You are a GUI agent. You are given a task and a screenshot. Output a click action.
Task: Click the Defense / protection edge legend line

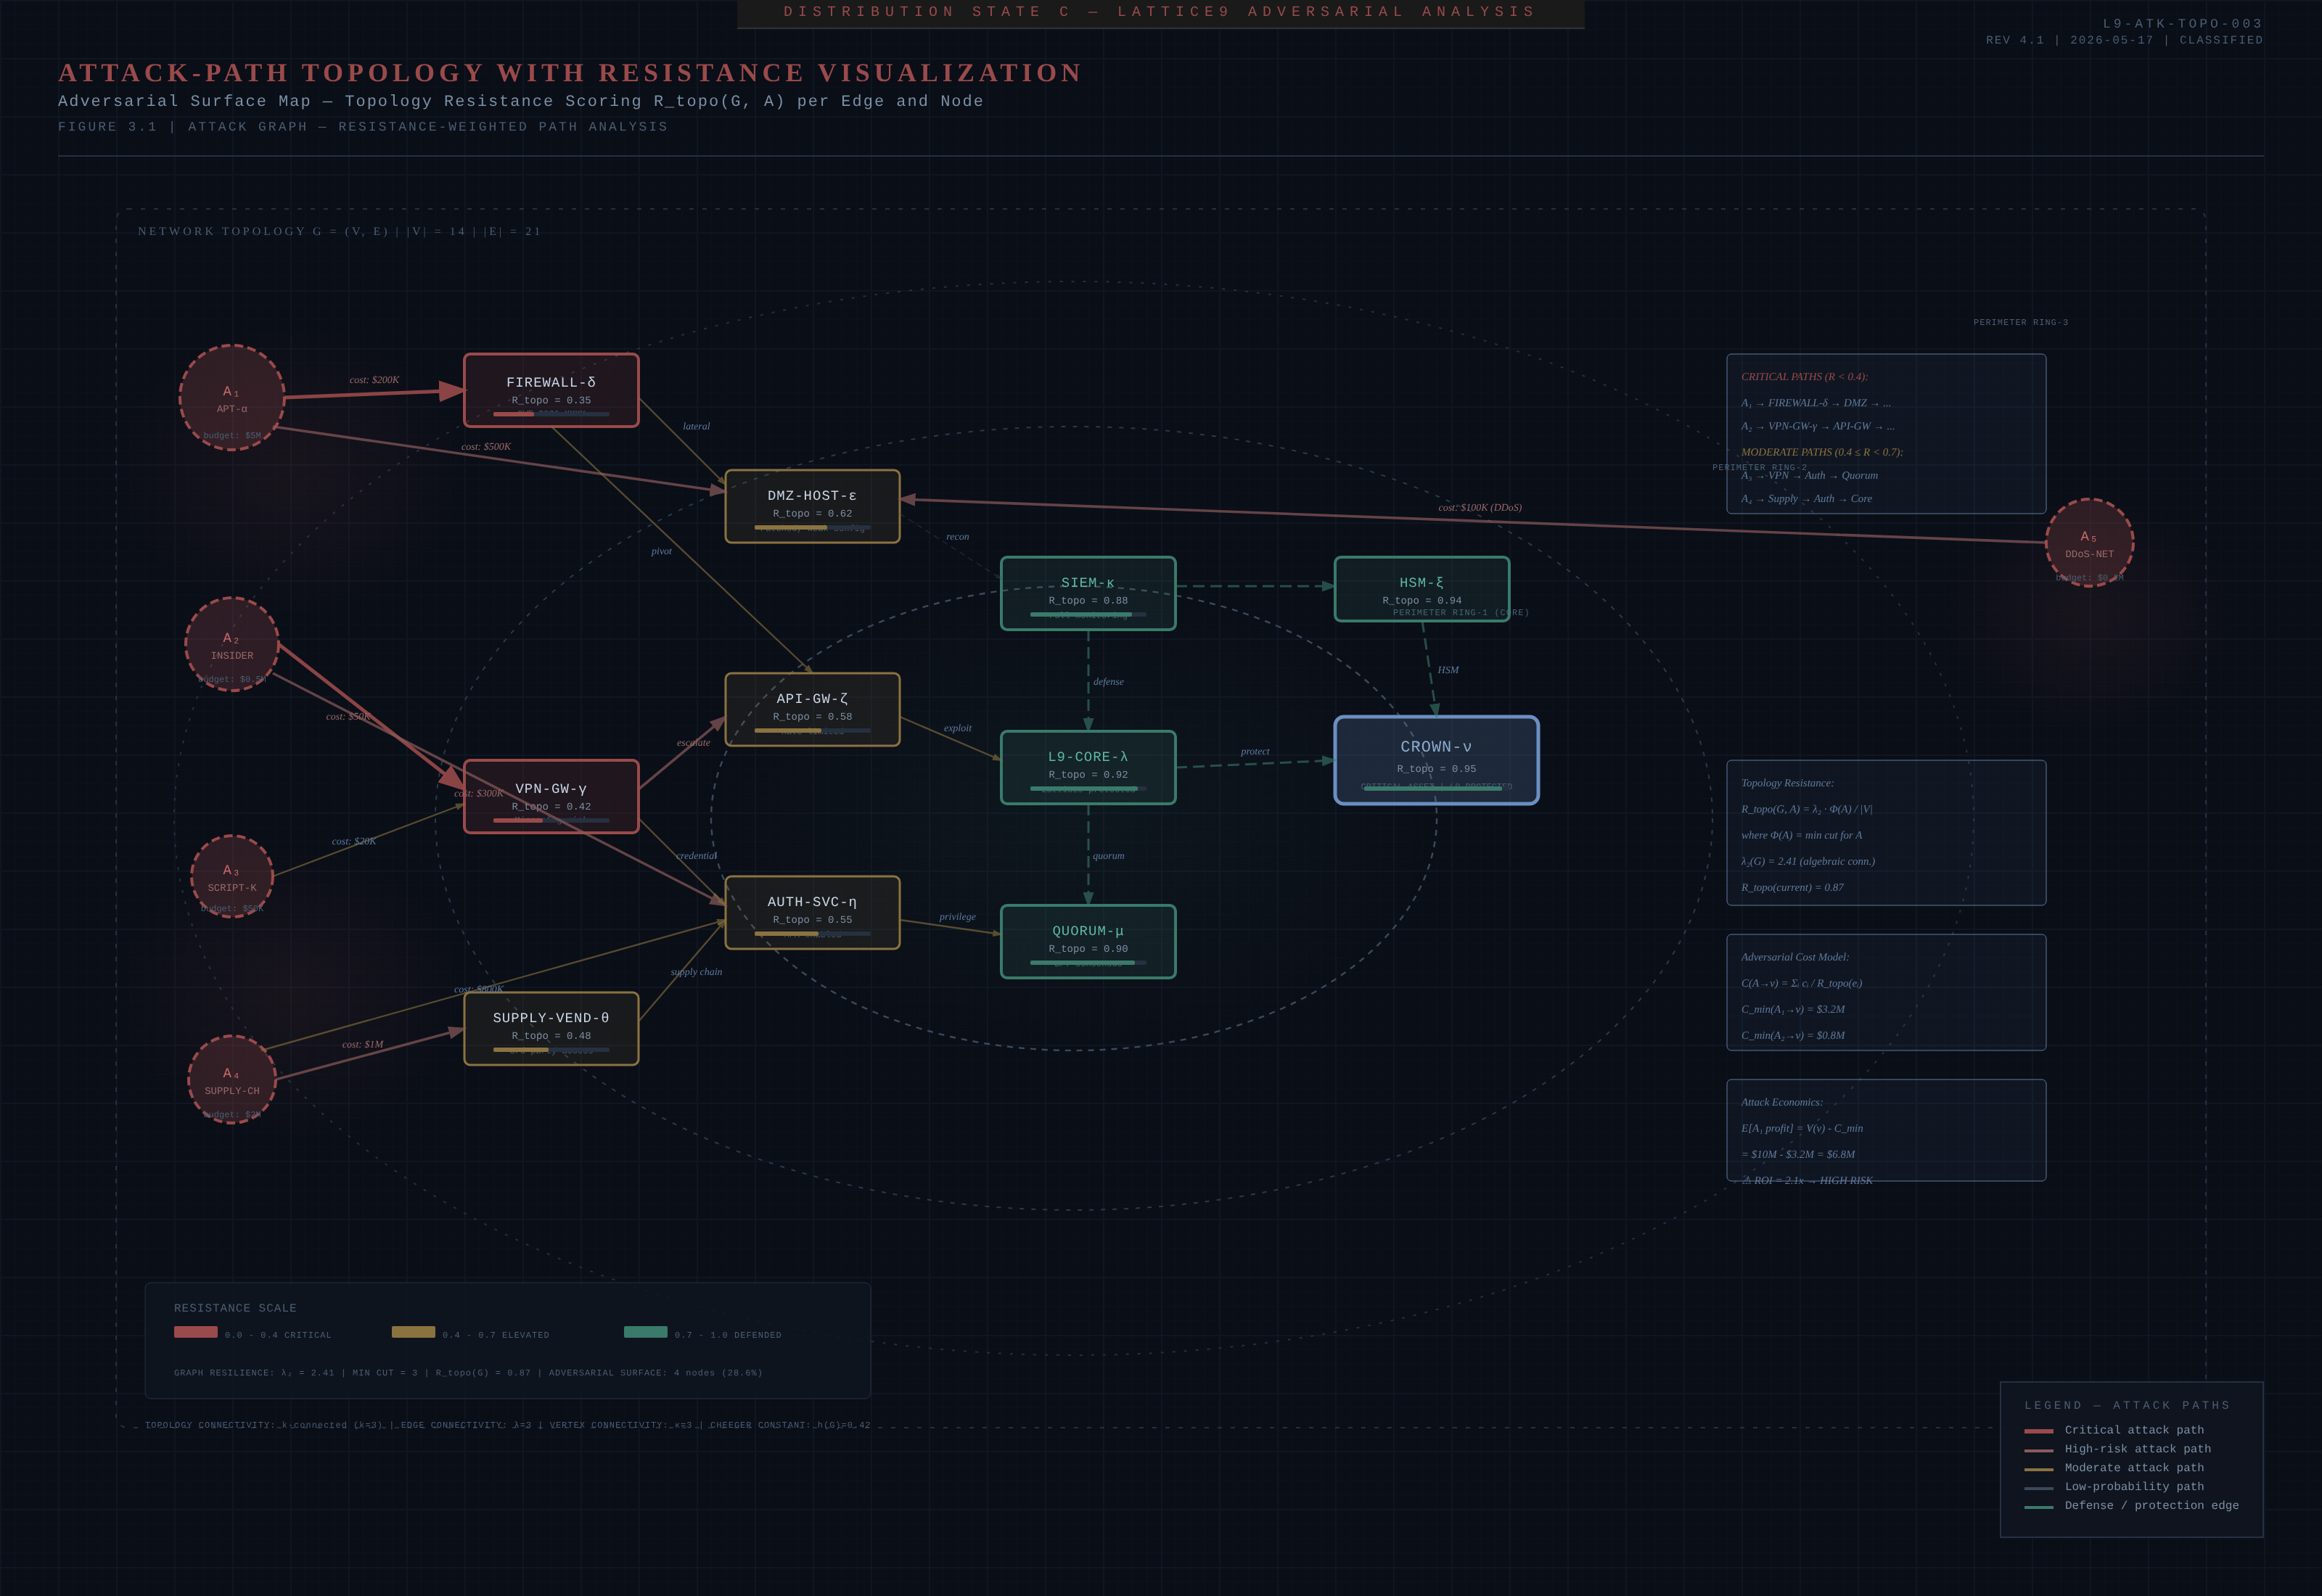(x=2038, y=1507)
